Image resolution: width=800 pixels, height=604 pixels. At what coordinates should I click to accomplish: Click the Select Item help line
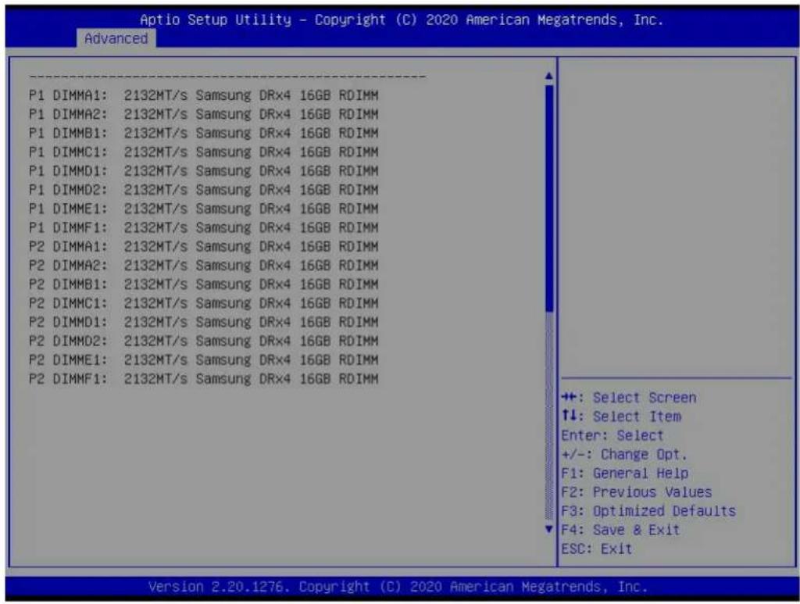coord(621,416)
